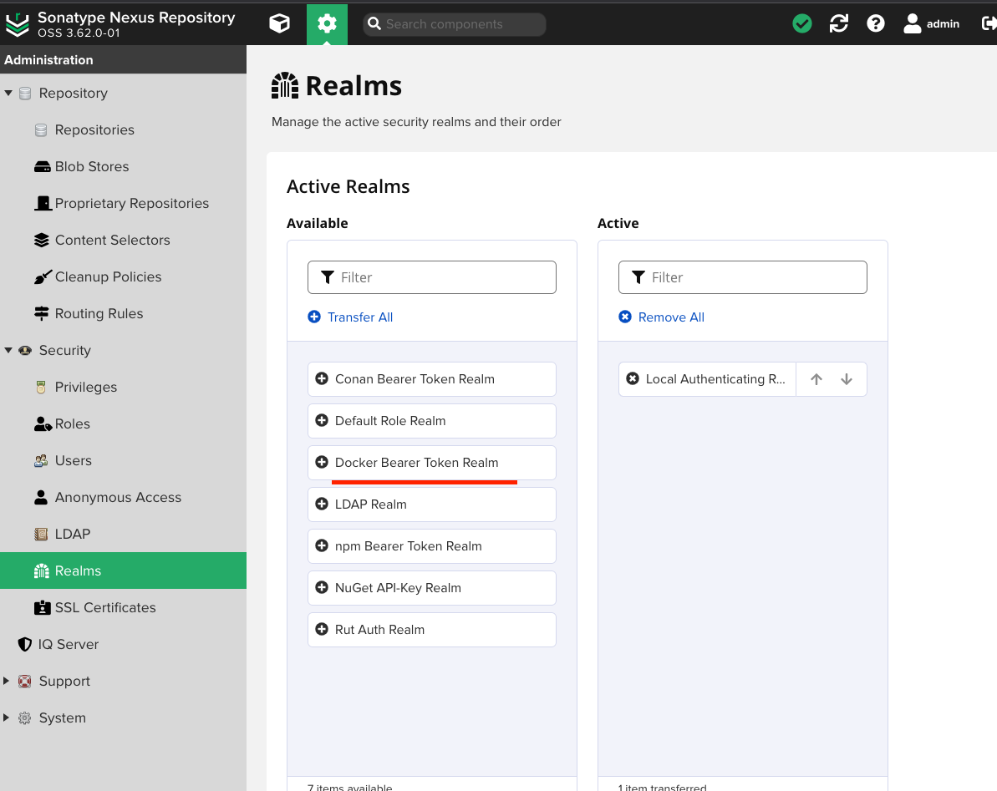Move Local Authenticating Realm up with arrow

(x=816, y=379)
